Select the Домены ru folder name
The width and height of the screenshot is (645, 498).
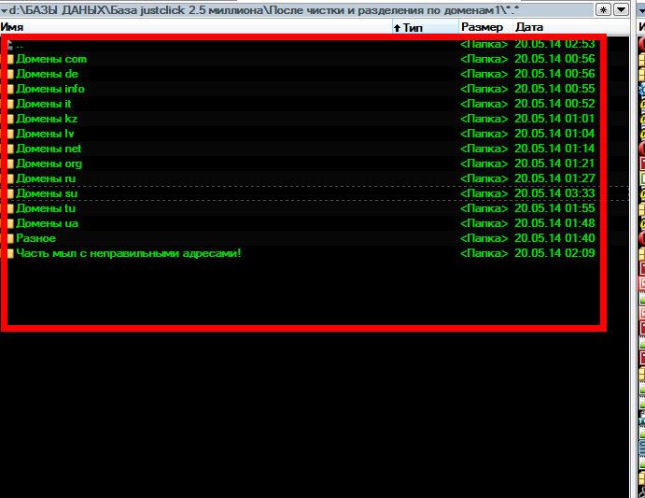click(46, 178)
